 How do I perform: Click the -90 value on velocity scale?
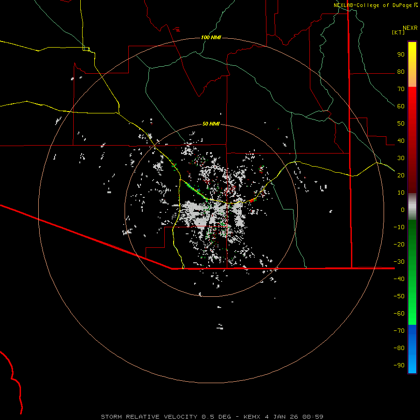tap(399, 365)
